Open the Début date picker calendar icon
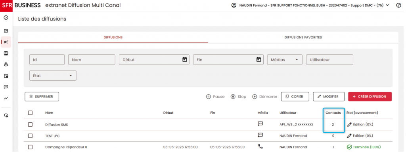 point(185,59)
